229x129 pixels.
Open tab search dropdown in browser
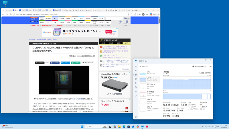(3, 10)
